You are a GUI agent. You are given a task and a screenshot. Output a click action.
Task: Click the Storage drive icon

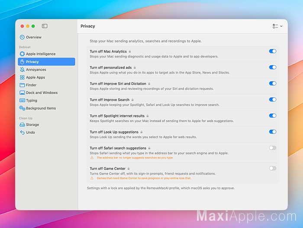(22, 125)
